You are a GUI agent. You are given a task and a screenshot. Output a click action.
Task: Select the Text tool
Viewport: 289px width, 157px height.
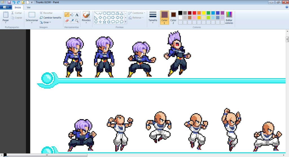click(77, 15)
